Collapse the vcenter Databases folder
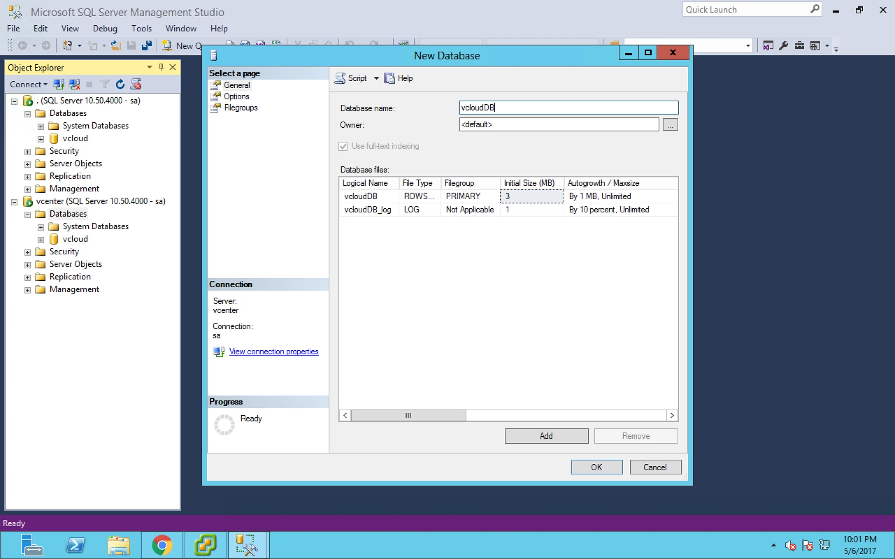 pos(28,214)
